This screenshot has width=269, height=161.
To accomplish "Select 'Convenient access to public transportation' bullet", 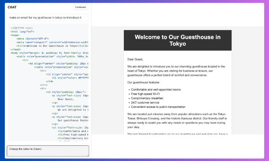I will [x=158, y=107].
